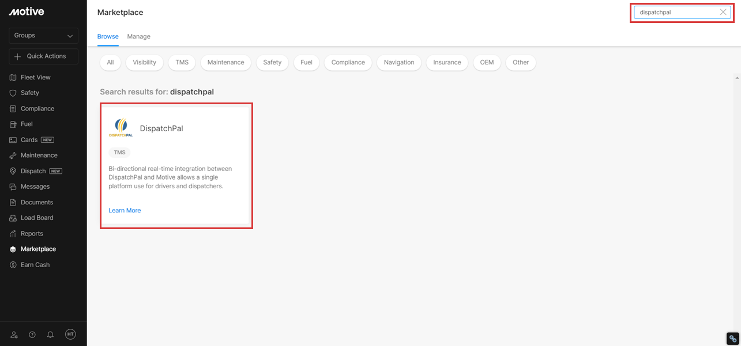The height and width of the screenshot is (346, 741).
Task: Go to Compliance in the sidebar
Action: coord(37,109)
